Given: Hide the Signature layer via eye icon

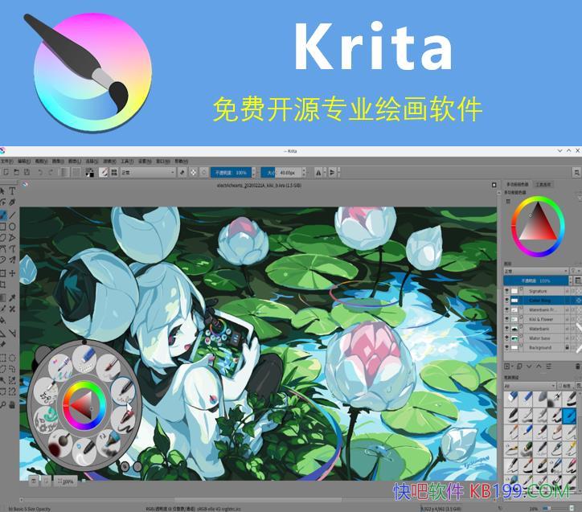Looking at the screenshot, I should pos(507,291).
